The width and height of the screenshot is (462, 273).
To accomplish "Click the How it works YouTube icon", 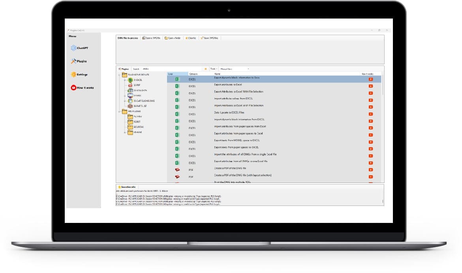I will (73, 88).
